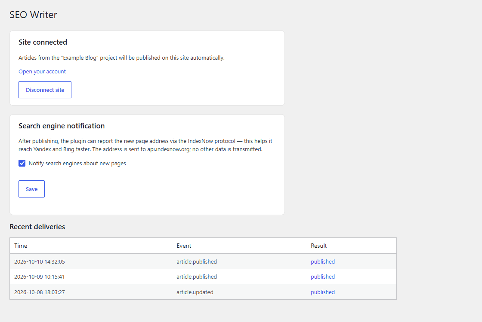Select the article.updated event cell

pos(195,292)
